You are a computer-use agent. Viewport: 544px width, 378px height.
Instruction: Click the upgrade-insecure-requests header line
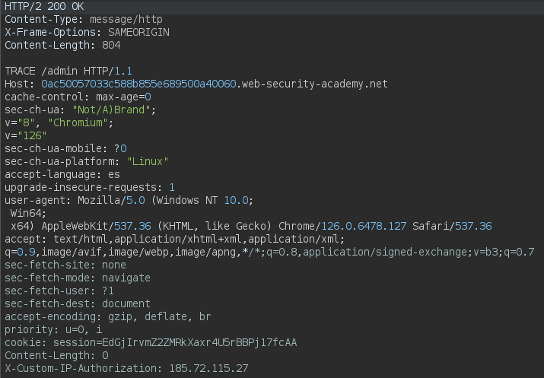point(90,188)
